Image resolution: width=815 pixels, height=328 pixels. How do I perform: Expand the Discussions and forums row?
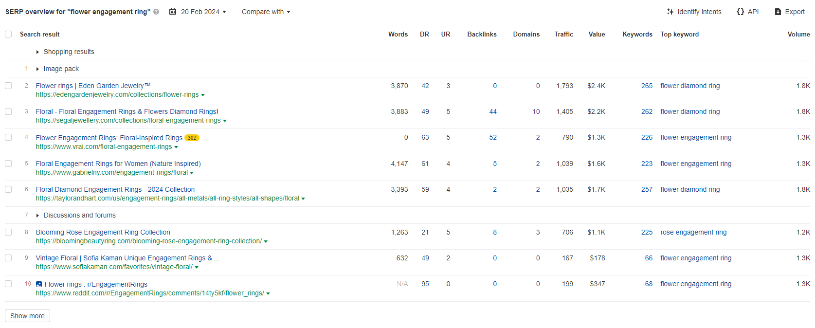pyautogui.click(x=37, y=216)
